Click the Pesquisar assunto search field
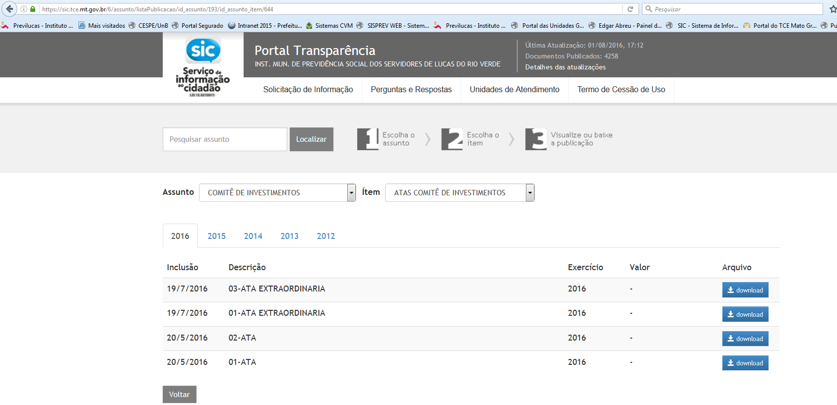This screenshot has height=405, width=837. point(225,139)
